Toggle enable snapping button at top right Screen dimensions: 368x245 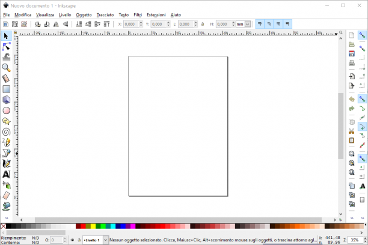coord(362,35)
